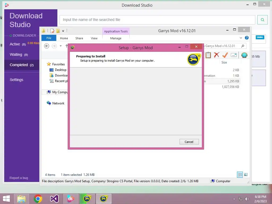Click the setup window title bar icon
The image size is (272, 204).
coord(72,47)
